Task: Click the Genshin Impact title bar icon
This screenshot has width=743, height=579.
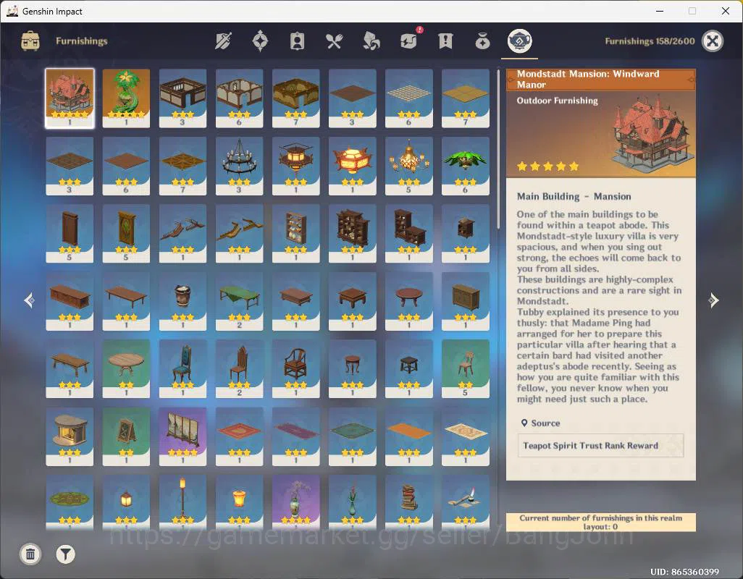Action: (x=12, y=11)
